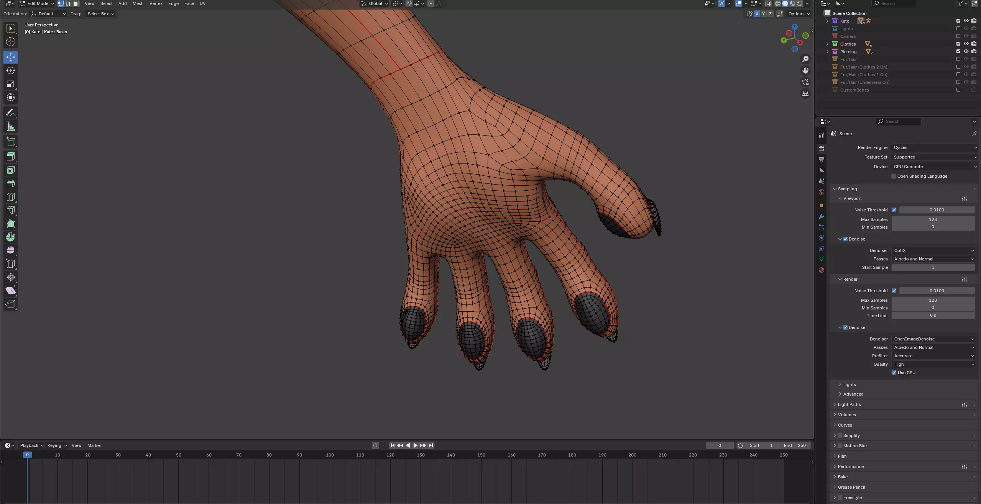Expand the Light Paths panel
The width and height of the screenshot is (981, 504).
tap(849, 404)
